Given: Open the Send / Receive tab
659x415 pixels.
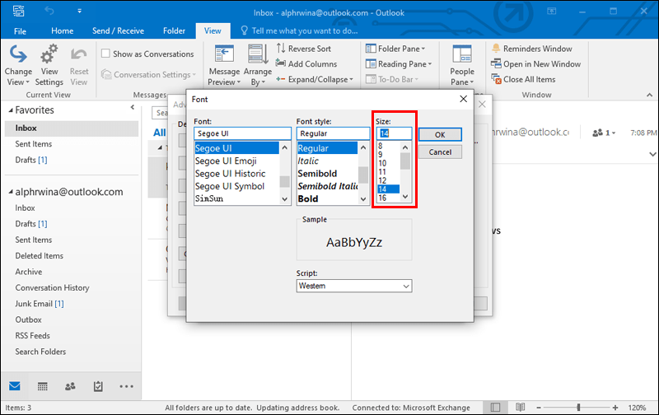Looking at the screenshot, I should [x=118, y=30].
